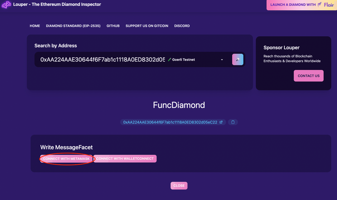Click the Search by Address label

tap(56, 46)
